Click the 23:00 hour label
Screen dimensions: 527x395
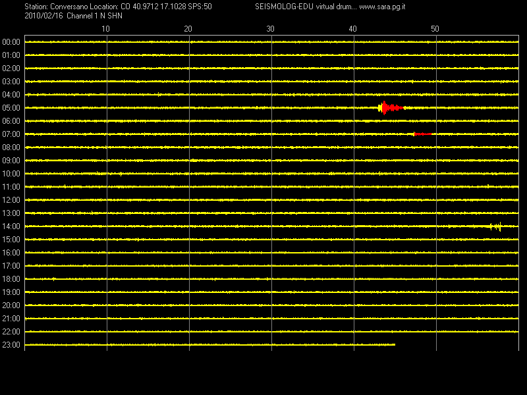tap(11, 344)
